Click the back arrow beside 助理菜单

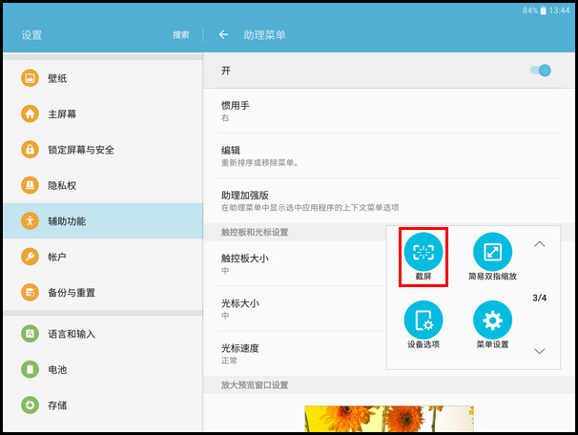[223, 34]
